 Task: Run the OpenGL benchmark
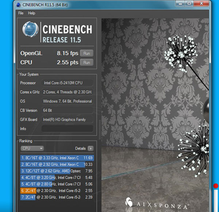coord(87,53)
